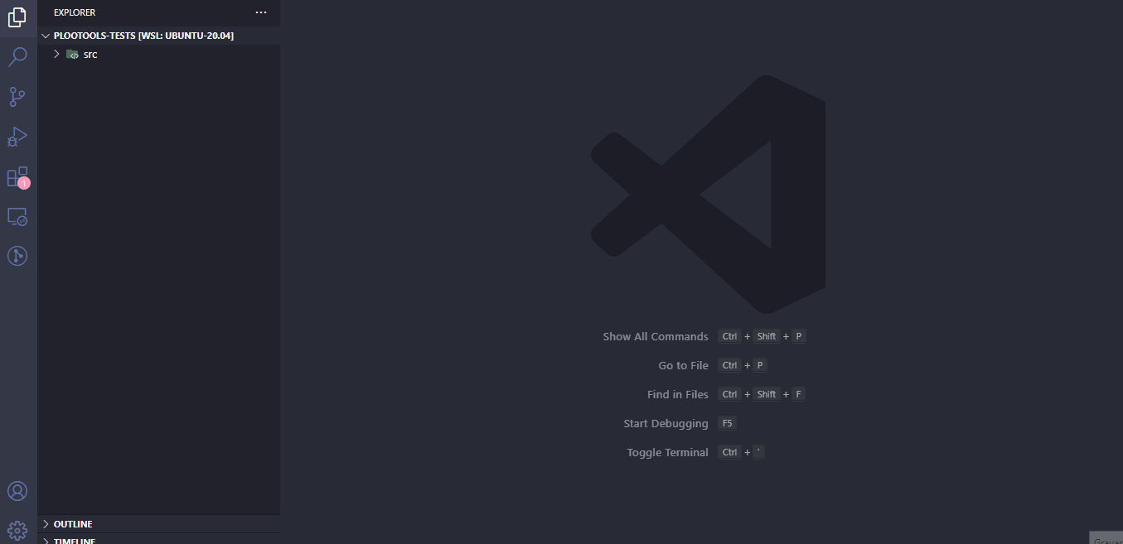The height and width of the screenshot is (544, 1123).
Task: Click the EXPLORER panel title
Action: click(75, 12)
